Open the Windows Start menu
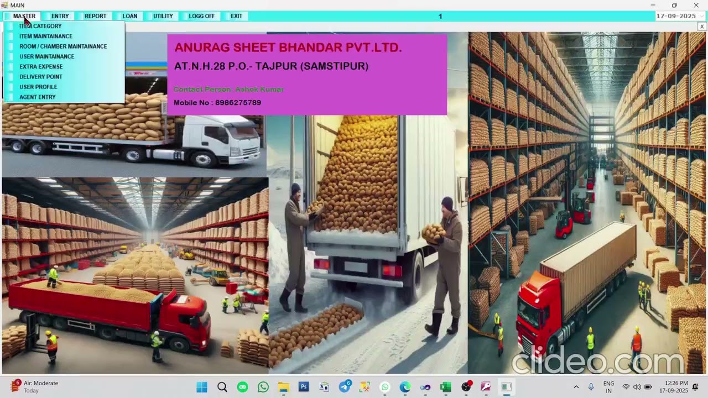This screenshot has width=708, height=398. click(x=202, y=387)
